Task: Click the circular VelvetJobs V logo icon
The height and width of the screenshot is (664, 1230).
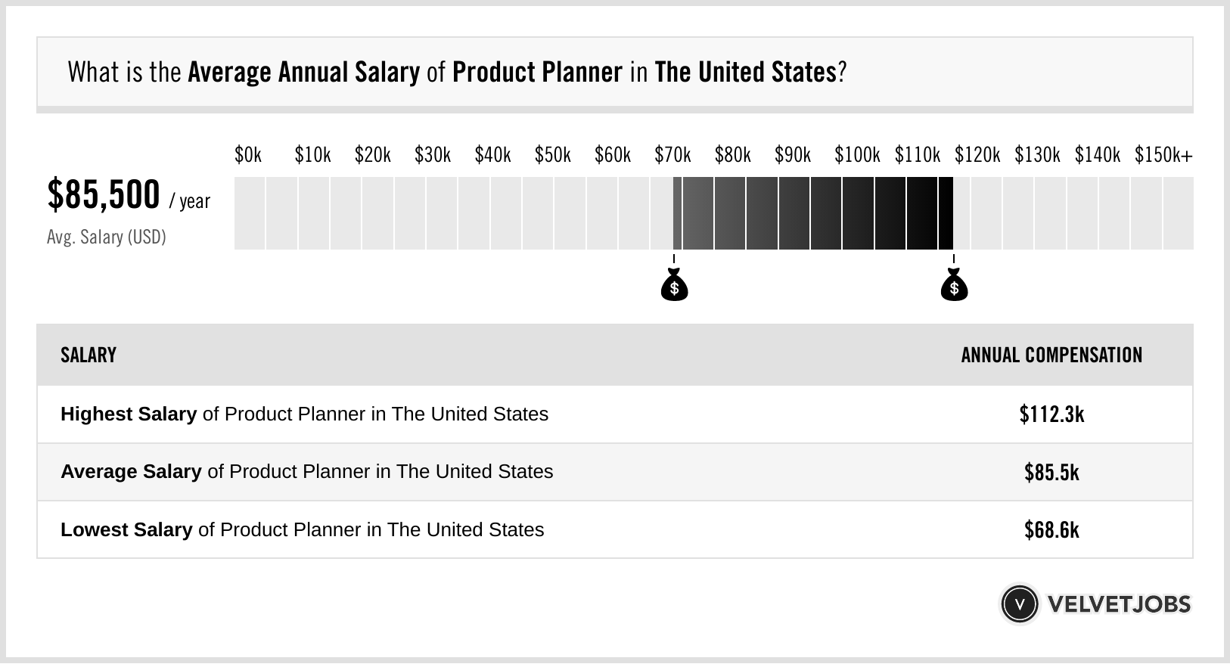Action: (x=1020, y=604)
